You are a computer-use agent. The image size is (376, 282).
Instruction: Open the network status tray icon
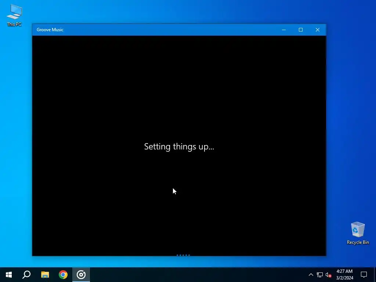[320, 275]
